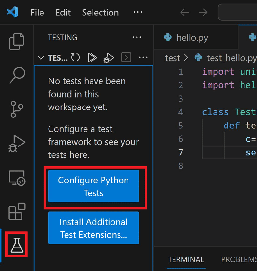Debug tests using the bug-play icon
The width and height of the screenshot is (257, 271).
tap(109, 57)
